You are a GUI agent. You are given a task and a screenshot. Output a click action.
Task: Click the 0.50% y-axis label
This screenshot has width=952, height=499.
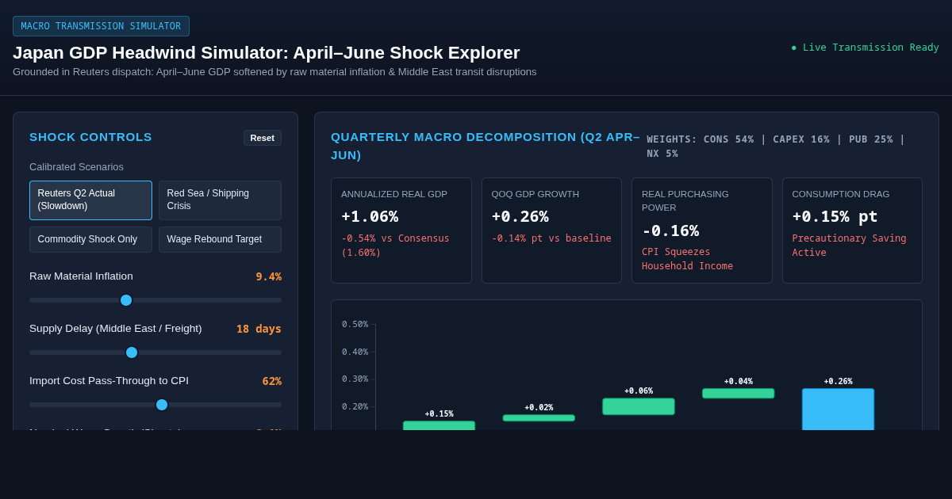click(355, 325)
